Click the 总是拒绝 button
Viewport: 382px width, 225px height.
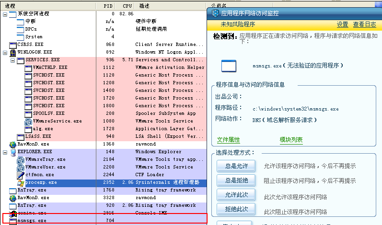(x=236, y=180)
